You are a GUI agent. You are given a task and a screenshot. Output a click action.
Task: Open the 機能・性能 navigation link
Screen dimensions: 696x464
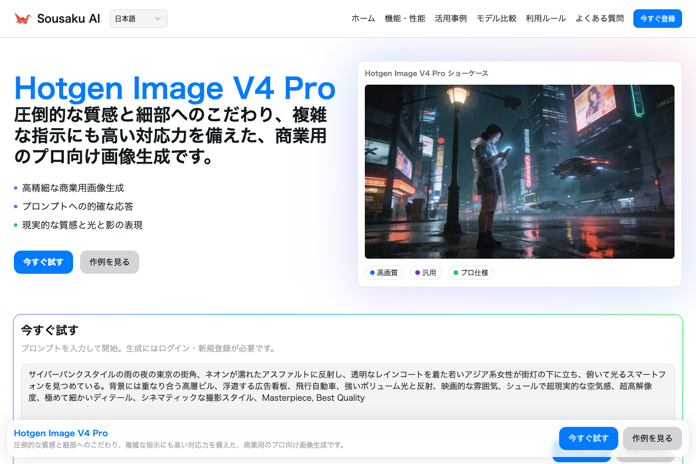(x=405, y=19)
